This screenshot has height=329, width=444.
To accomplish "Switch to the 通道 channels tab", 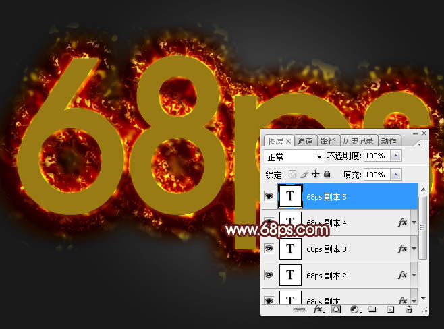I will click(305, 141).
